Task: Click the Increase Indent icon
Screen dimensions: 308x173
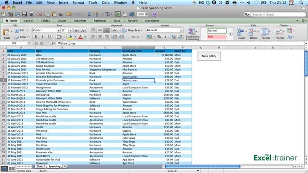Action: pyautogui.click(x=122, y=37)
